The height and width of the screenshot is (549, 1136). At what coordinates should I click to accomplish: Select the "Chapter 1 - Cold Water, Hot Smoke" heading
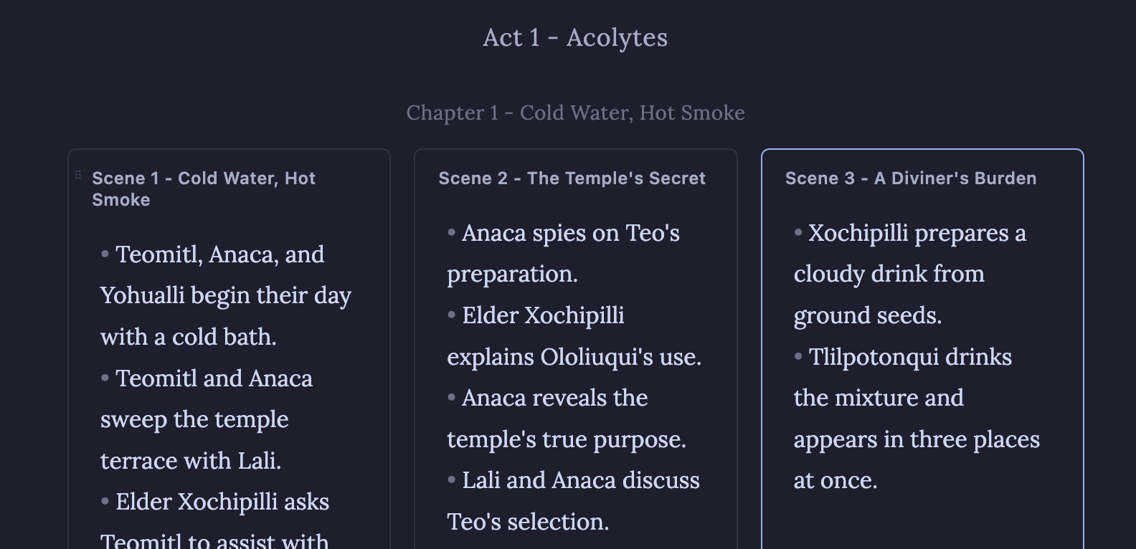pyautogui.click(x=575, y=113)
